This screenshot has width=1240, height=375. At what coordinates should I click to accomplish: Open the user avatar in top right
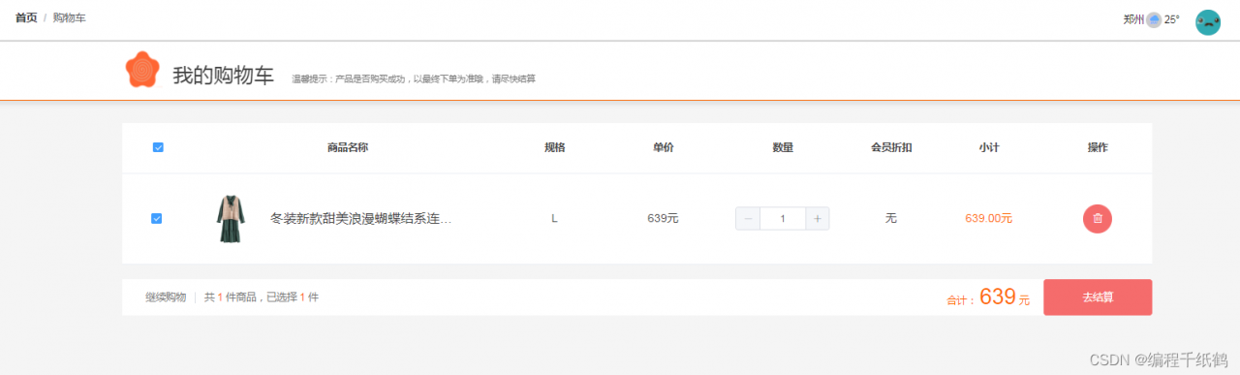tap(1208, 22)
